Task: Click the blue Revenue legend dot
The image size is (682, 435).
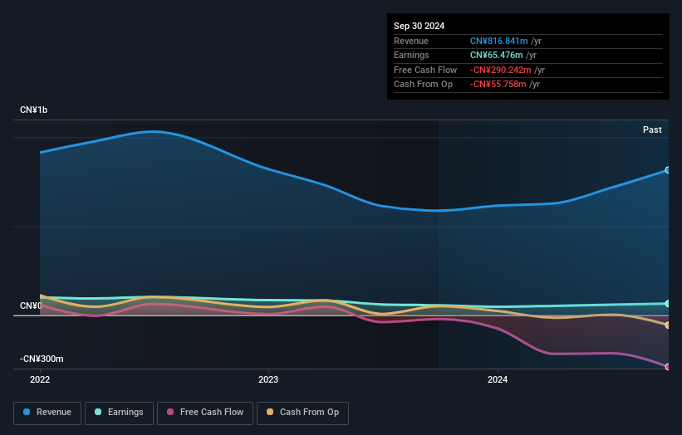Action: coord(27,412)
